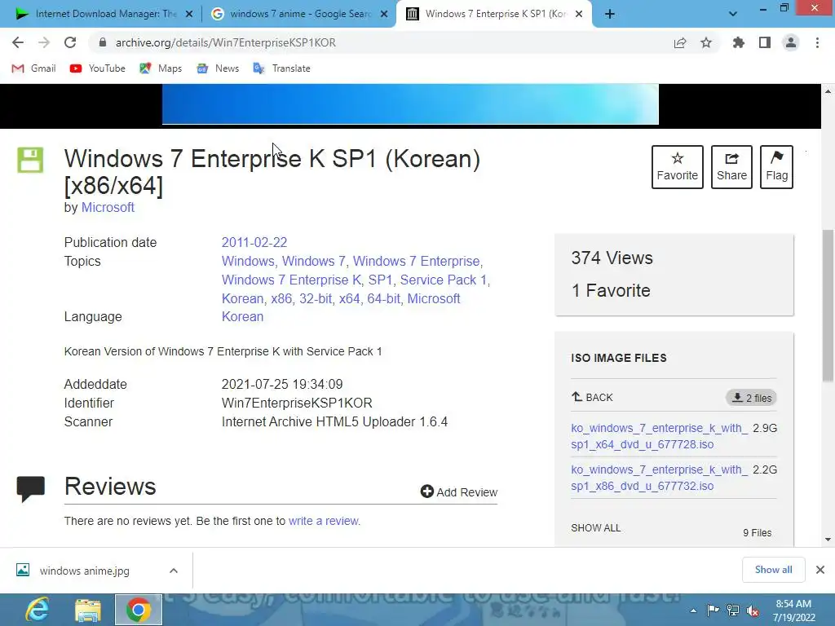The width and height of the screenshot is (835, 626).
Task: Click Show all downloads
Action: pos(773,570)
